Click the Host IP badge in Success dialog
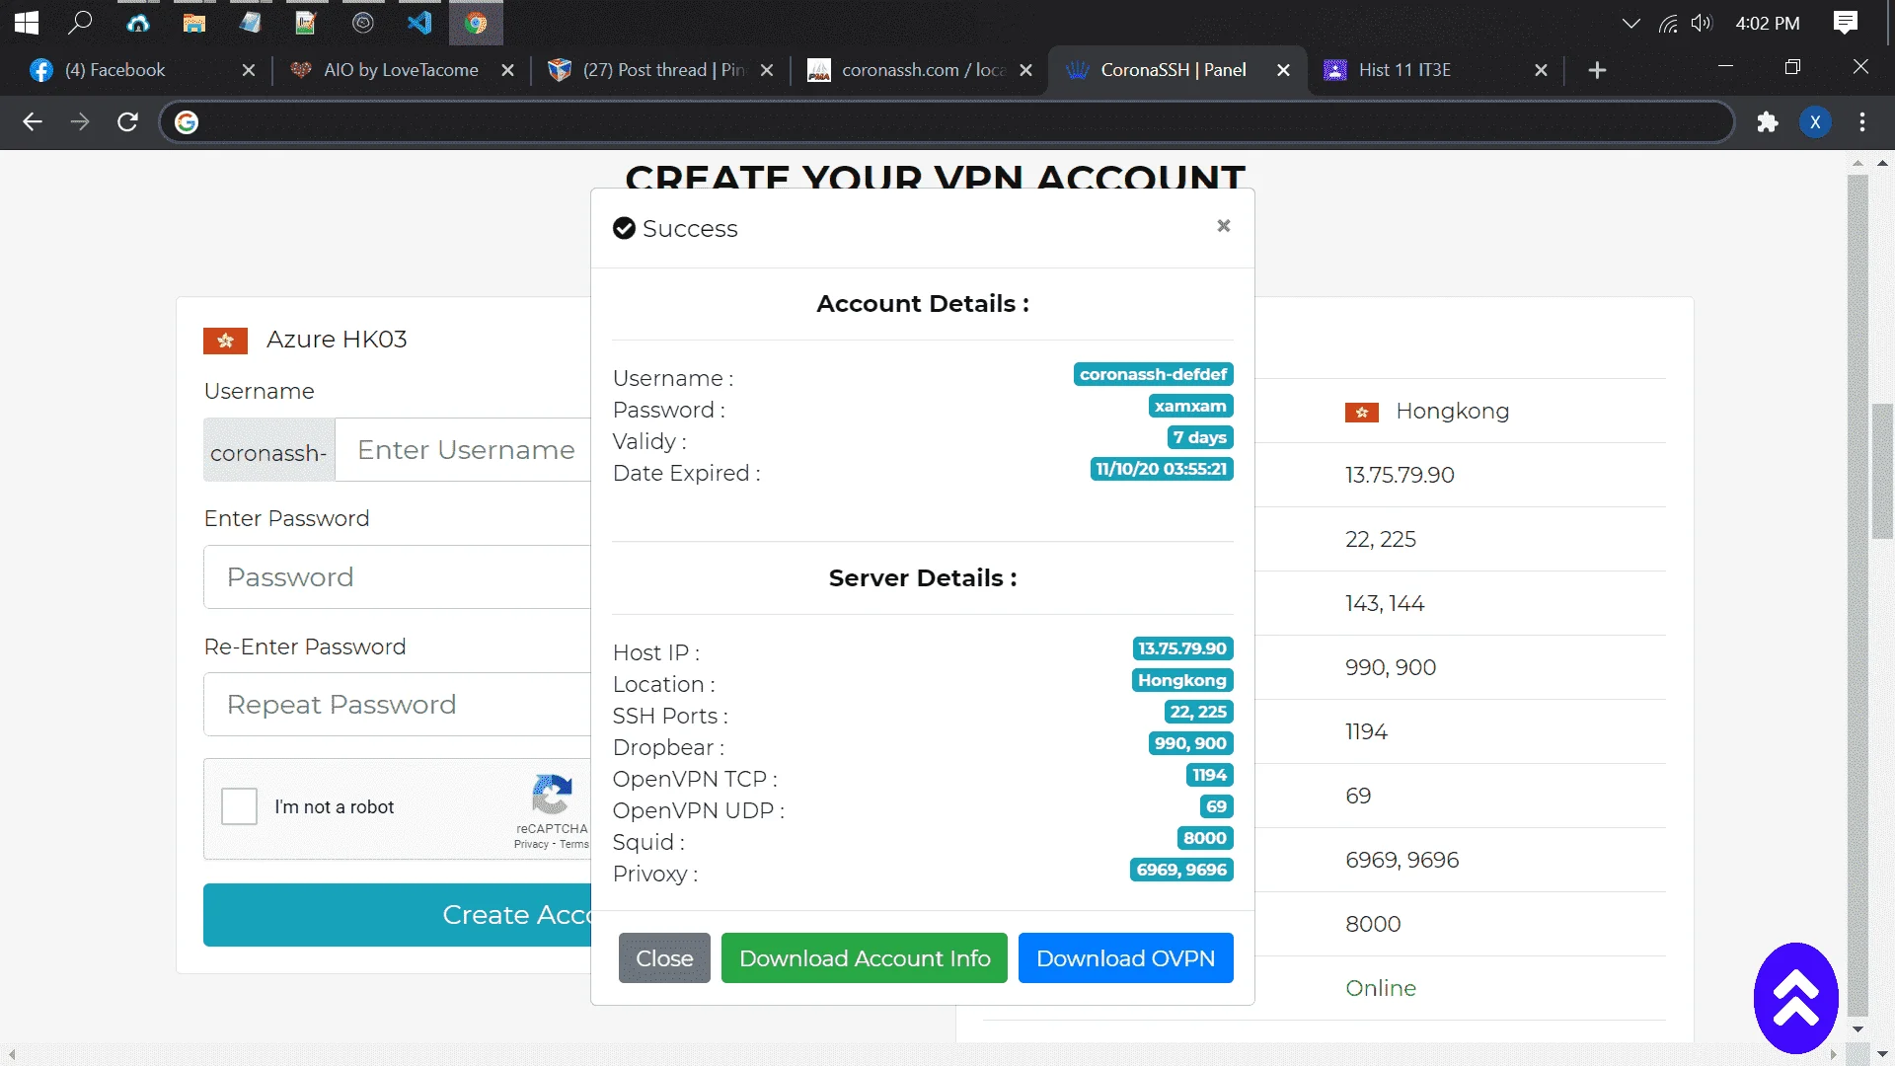 pos(1182,649)
